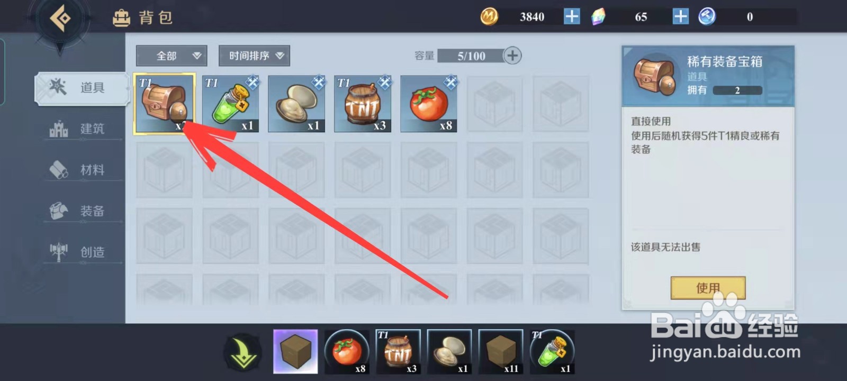Select the TNT barrel item in backpack
Image resolution: width=847 pixels, height=381 pixels.
coord(363,103)
